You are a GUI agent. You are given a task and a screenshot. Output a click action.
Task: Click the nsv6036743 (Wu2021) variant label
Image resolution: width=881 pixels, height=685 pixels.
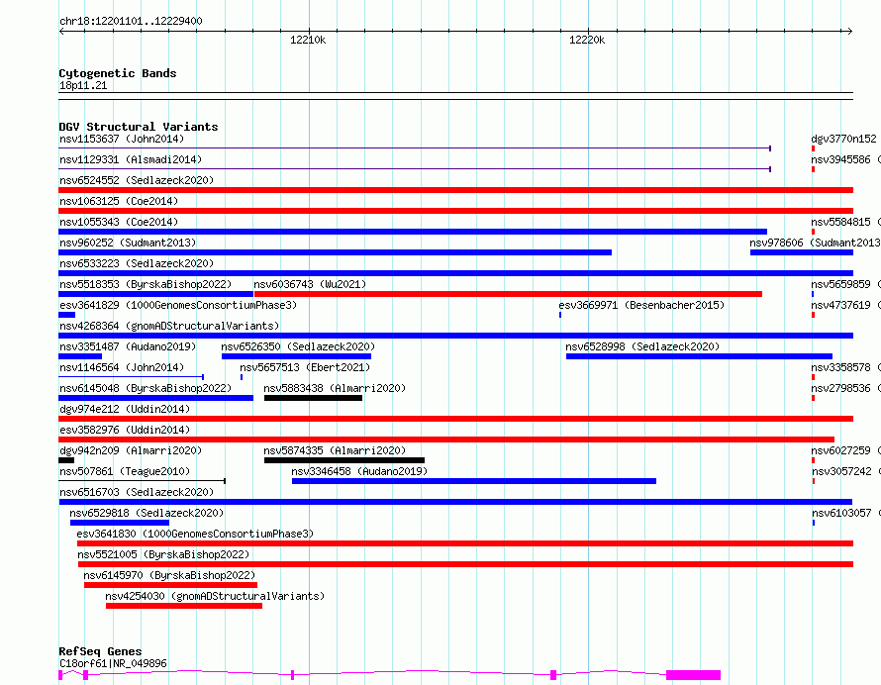pos(310,284)
